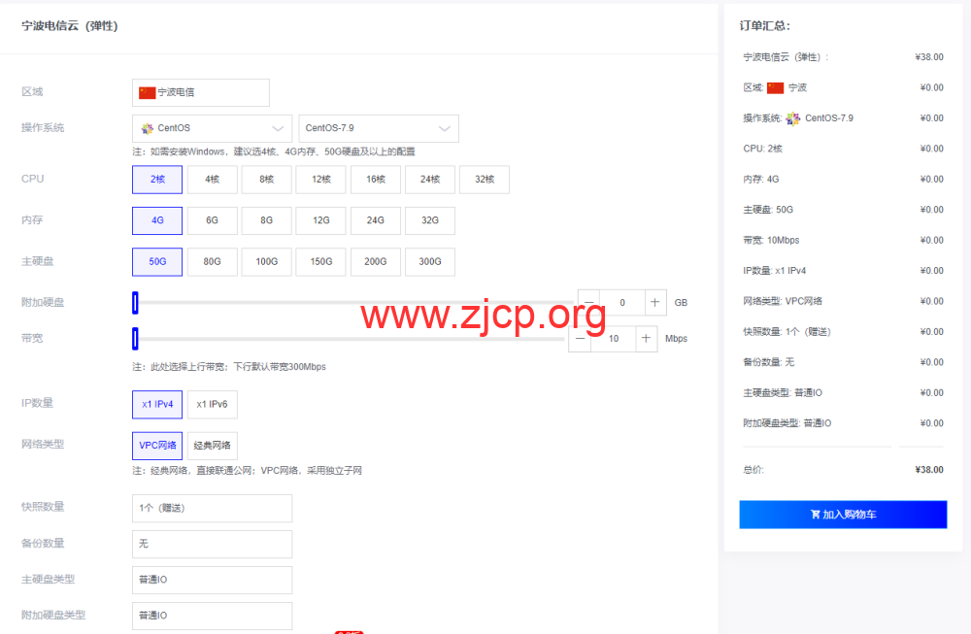Switch to x1 IPv6 option
Viewport: 971px width, 634px height.
pyautogui.click(x=212, y=405)
